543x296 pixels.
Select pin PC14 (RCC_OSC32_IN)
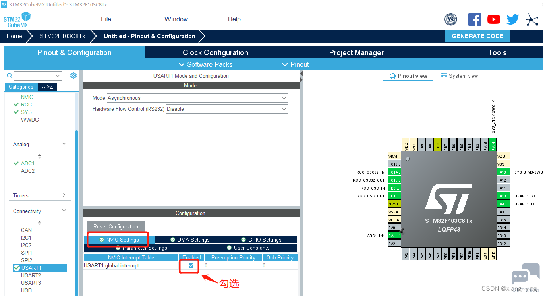pyautogui.click(x=394, y=172)
